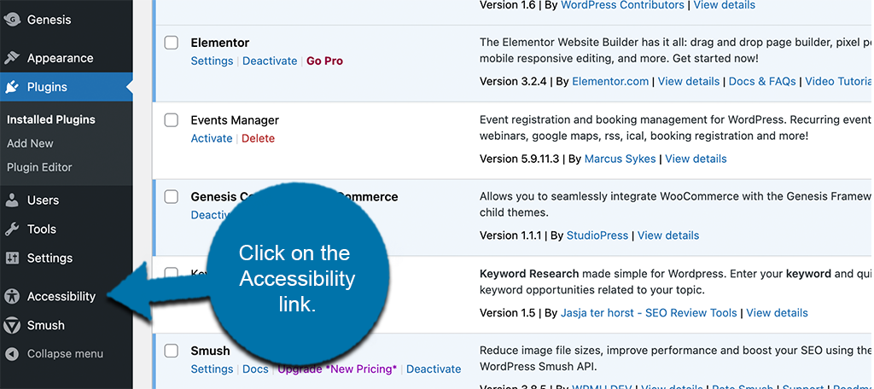Image resolution: width=874 pixels, height=389 pixels.
Task: Check the Smush plugin checkbox
Action: [x=171, y=351]
